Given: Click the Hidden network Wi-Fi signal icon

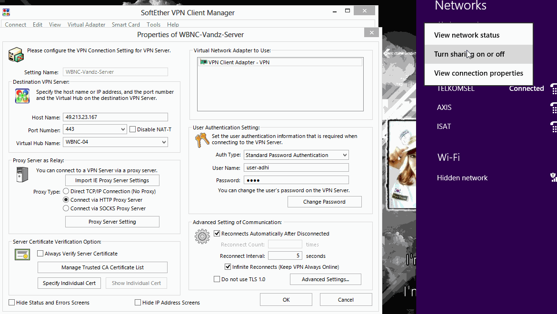Looking at the screenshot, I should click(554, 177).
